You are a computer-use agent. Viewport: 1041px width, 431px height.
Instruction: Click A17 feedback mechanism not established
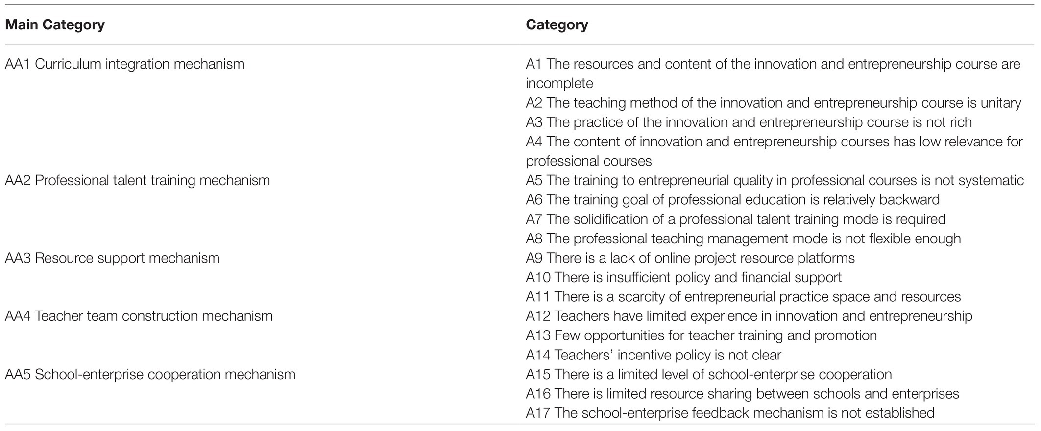click(x=730, y=413)
